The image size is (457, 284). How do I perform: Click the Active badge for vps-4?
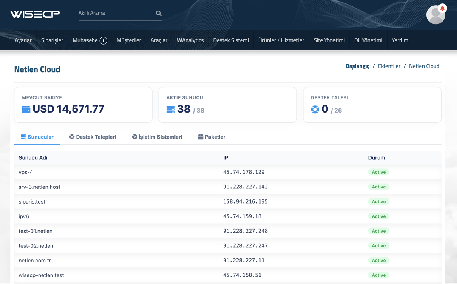coord(378,172)
